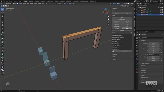This screenshot has width=164, height=92.
Task: Click the Intersections check button
Action: click(x=122, y=19)
